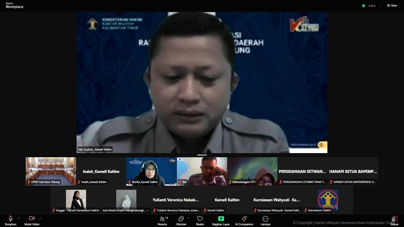This screenshot has width=404, height=227.
Task: Open the Lainnya more options
Action: [265, 219]
